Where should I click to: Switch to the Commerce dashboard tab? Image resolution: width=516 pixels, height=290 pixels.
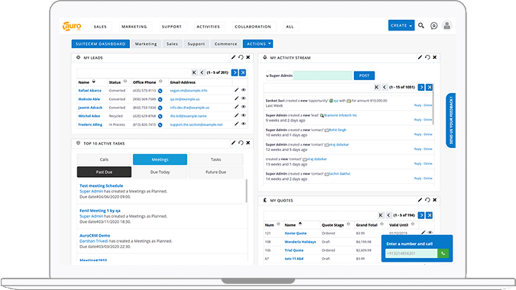[226, 43]
